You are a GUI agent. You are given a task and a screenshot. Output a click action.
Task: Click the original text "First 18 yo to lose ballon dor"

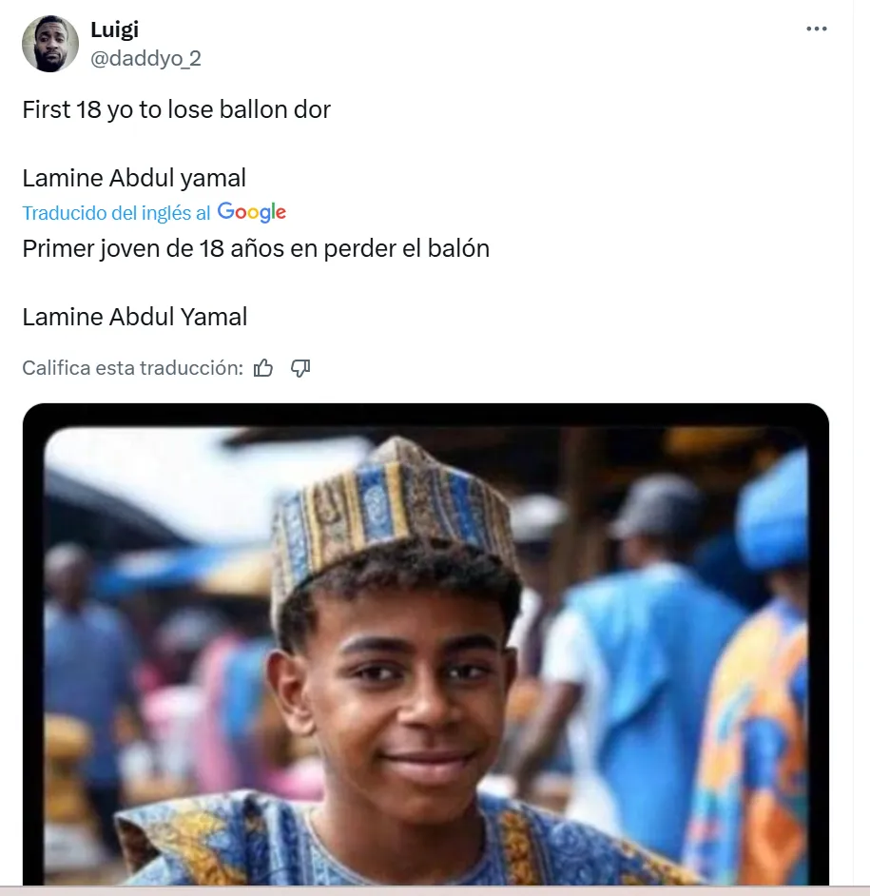coord(176,109)
